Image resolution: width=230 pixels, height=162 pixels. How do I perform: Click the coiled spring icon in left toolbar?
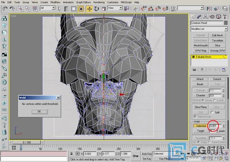tap(4, 61)
